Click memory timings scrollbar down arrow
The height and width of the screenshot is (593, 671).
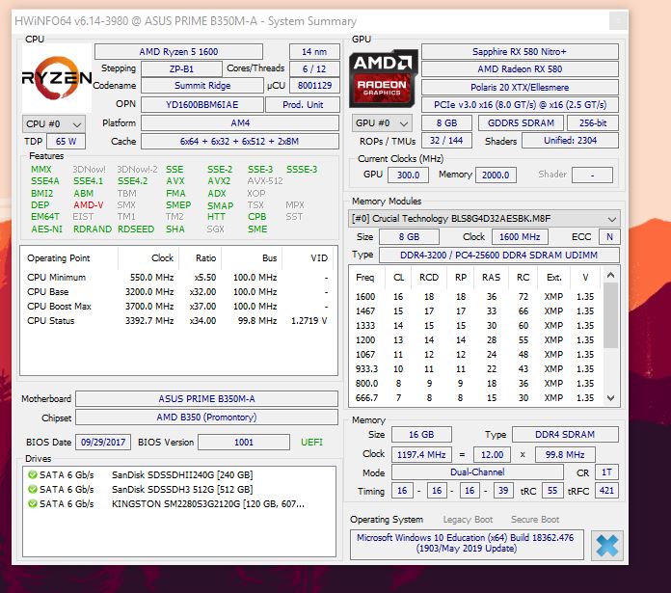610,398
